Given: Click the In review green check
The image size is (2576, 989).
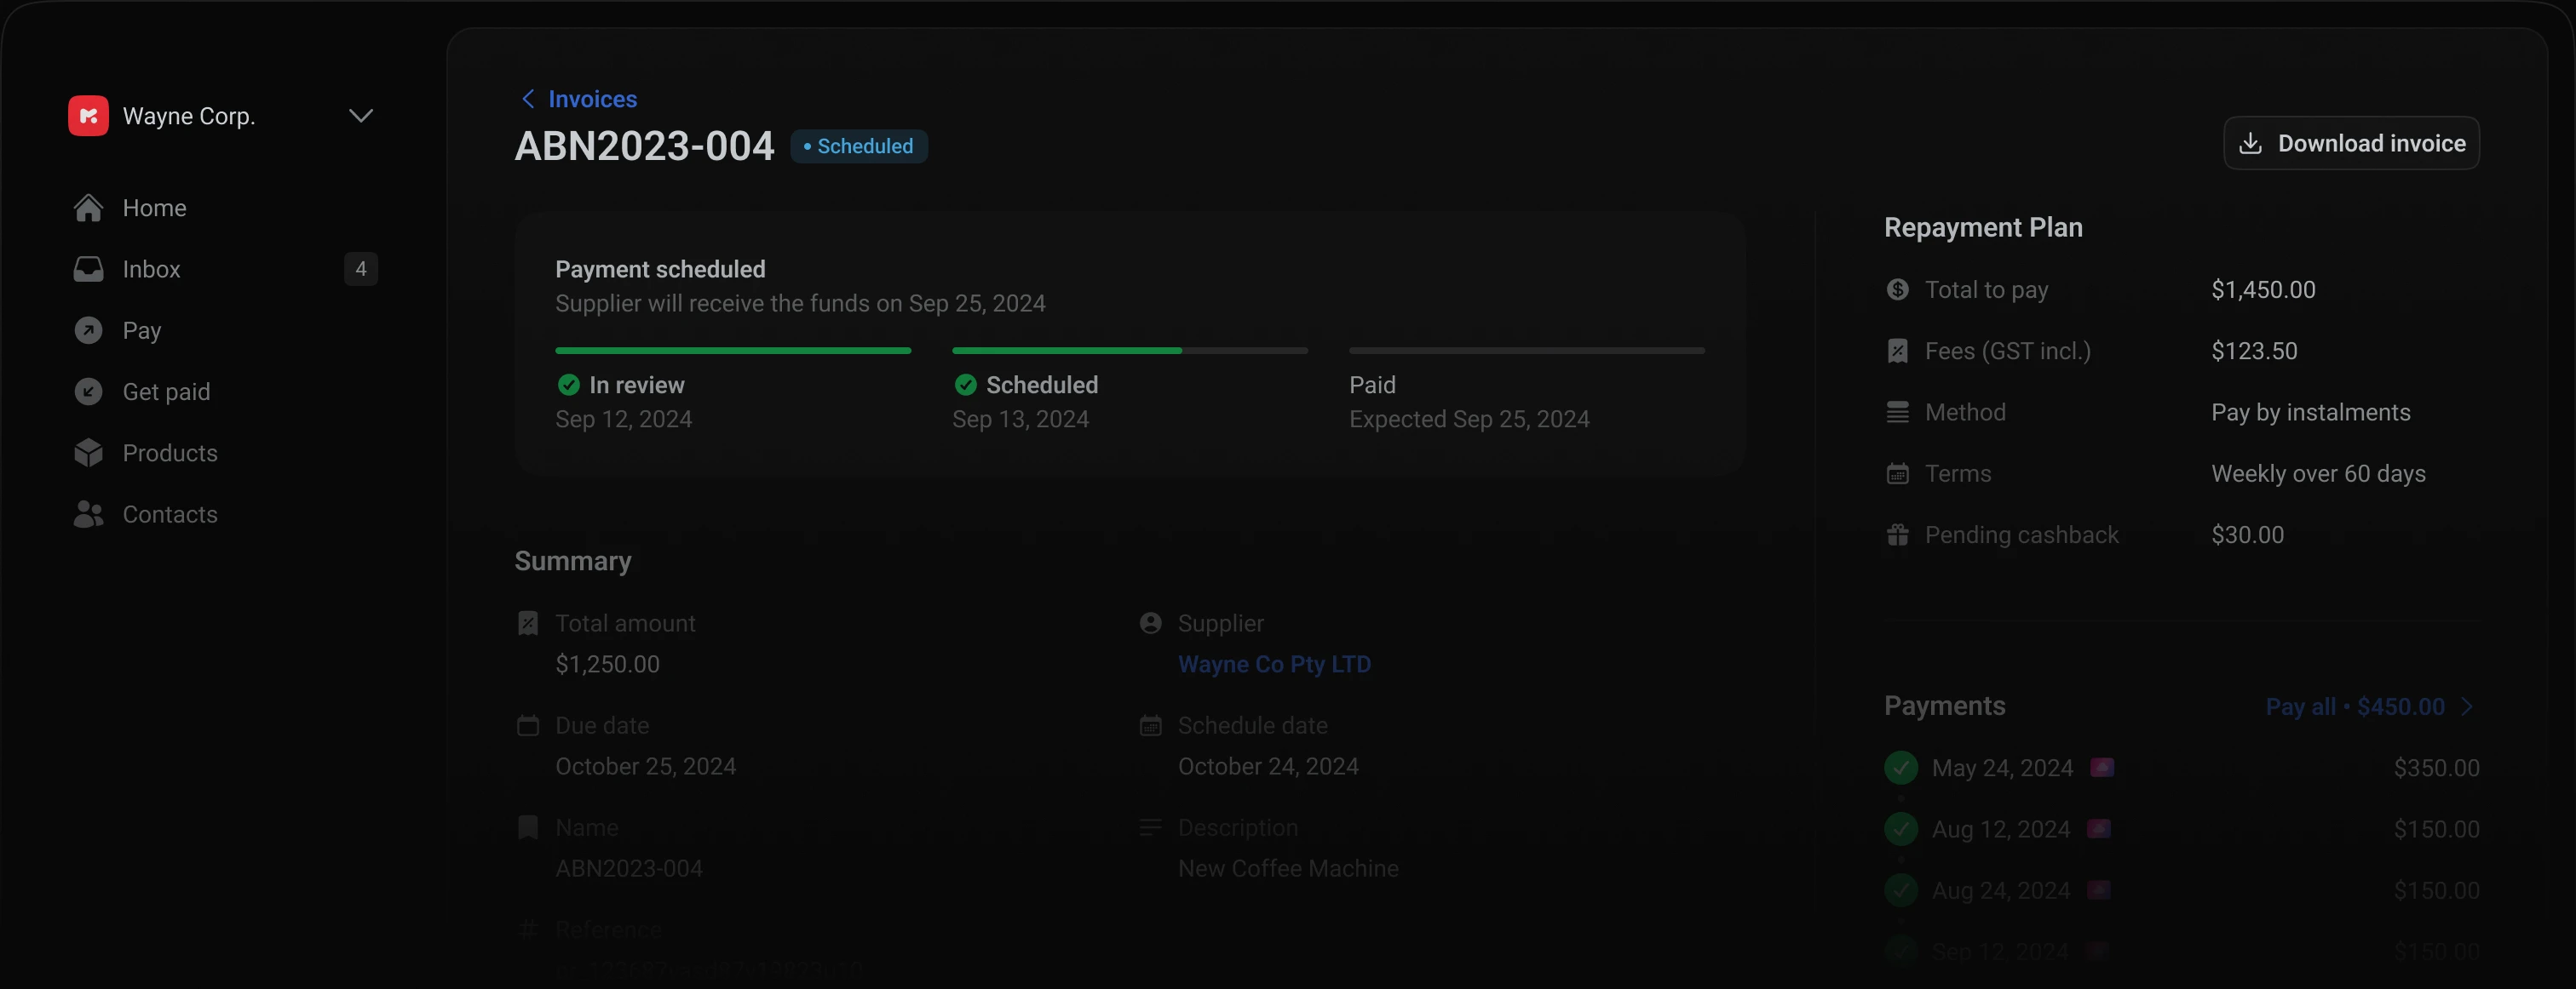Looking at the screenshot, I should pyautogui.click(x=569, y=385).
